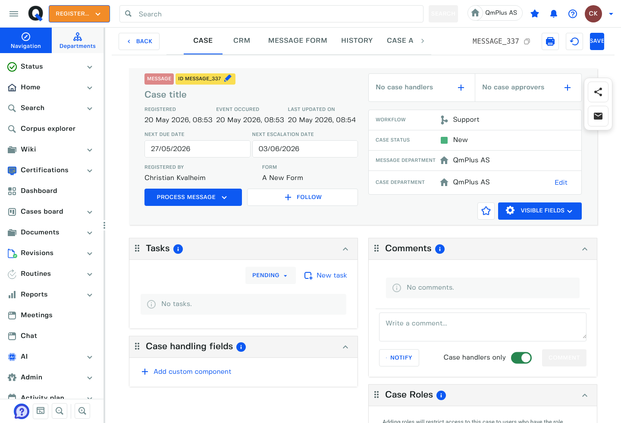The width and height of the screenshot is (621, 423).
Task: Click the QmPlus Q logo
Action: pos(36,14)
